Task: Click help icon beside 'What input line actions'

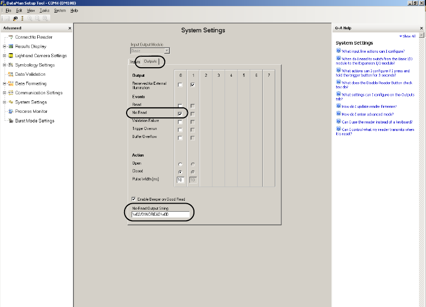Action: [339, 51]
